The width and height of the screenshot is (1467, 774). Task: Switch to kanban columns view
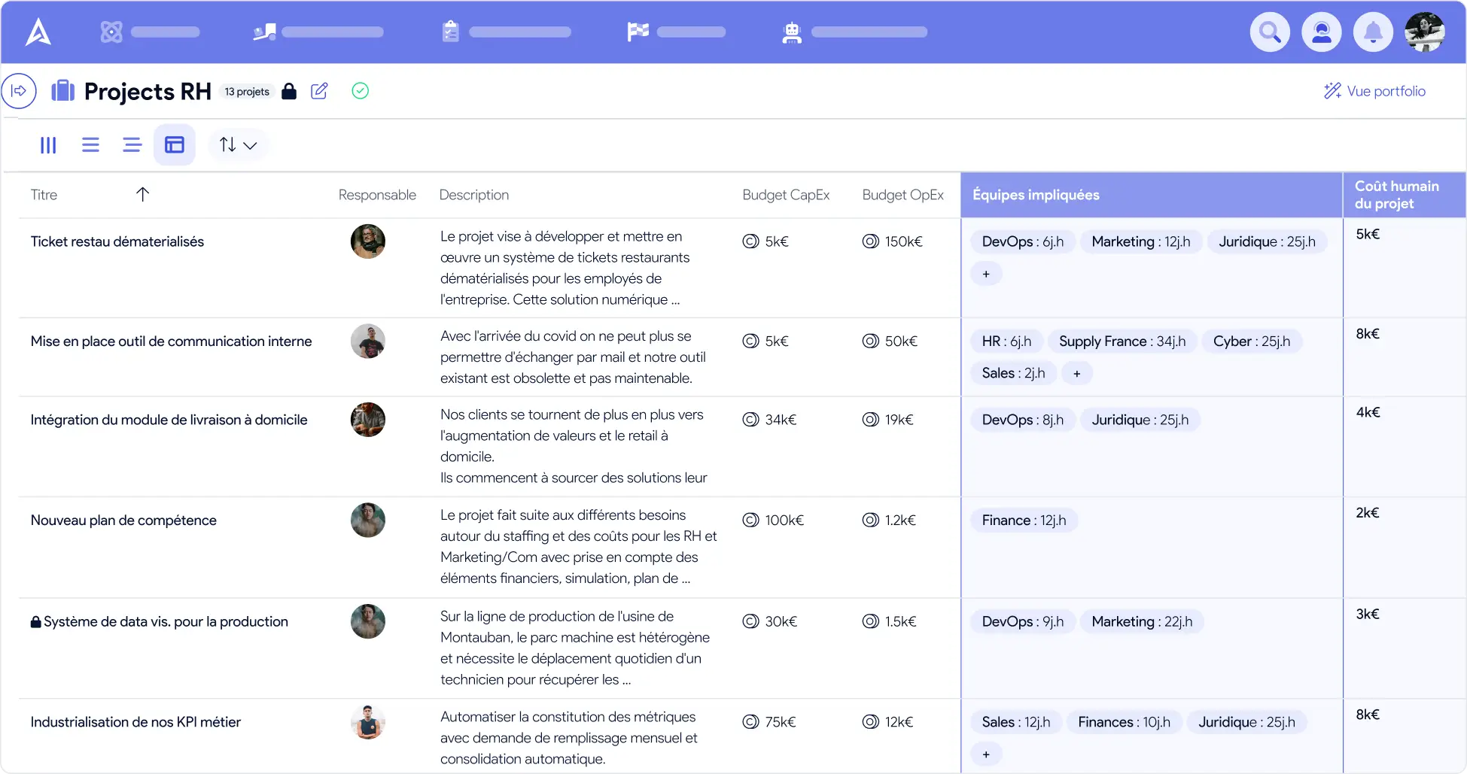tap(48, 144)
